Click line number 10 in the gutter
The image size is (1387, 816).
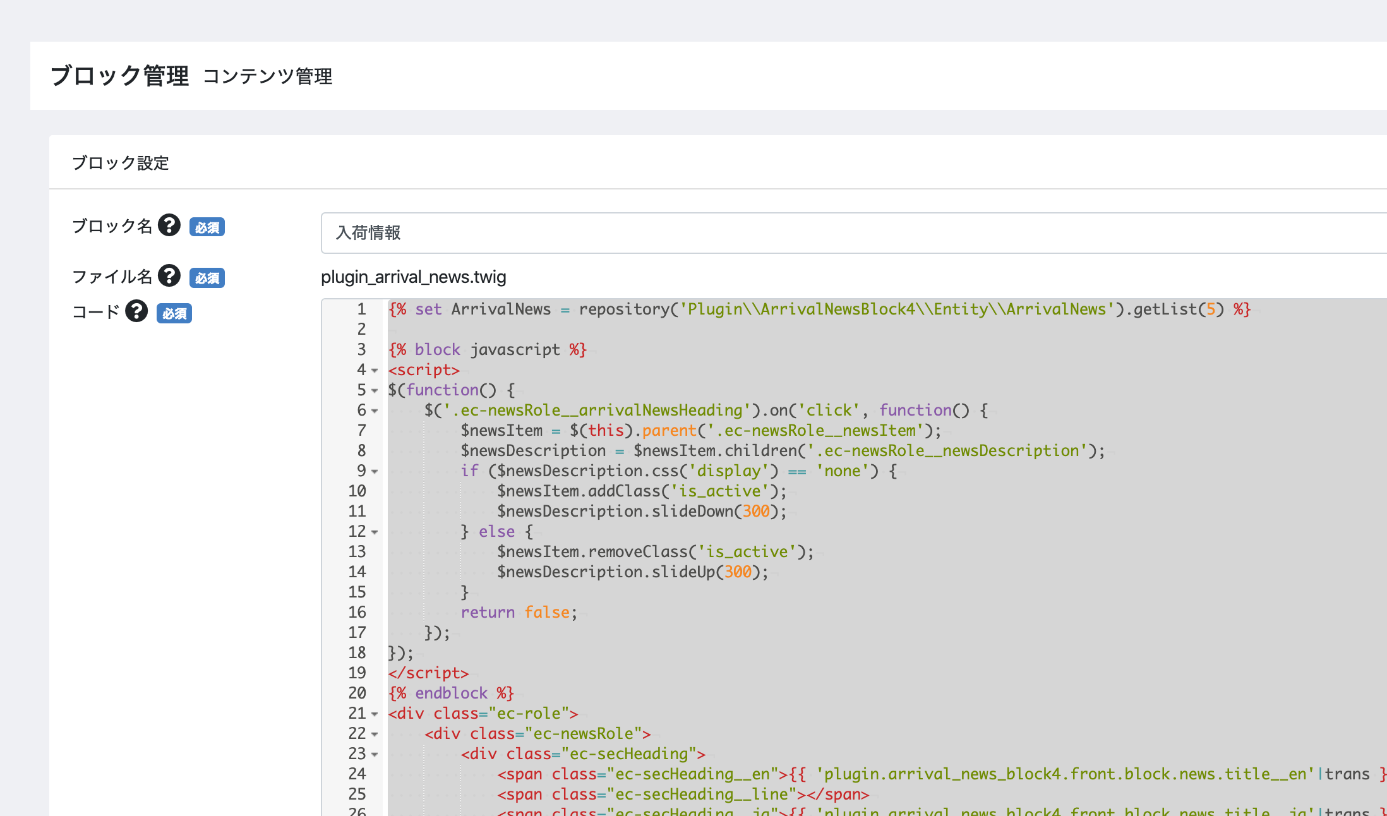[x=357, y=491]
